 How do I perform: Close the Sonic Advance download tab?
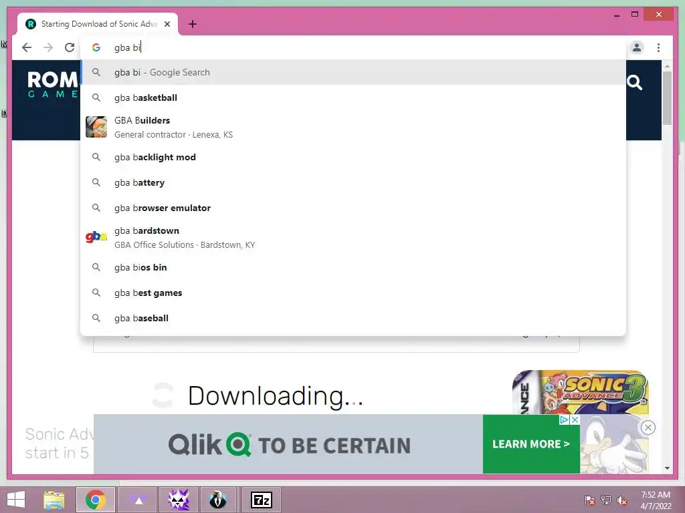pyautogui.click(x=167, y=24)
